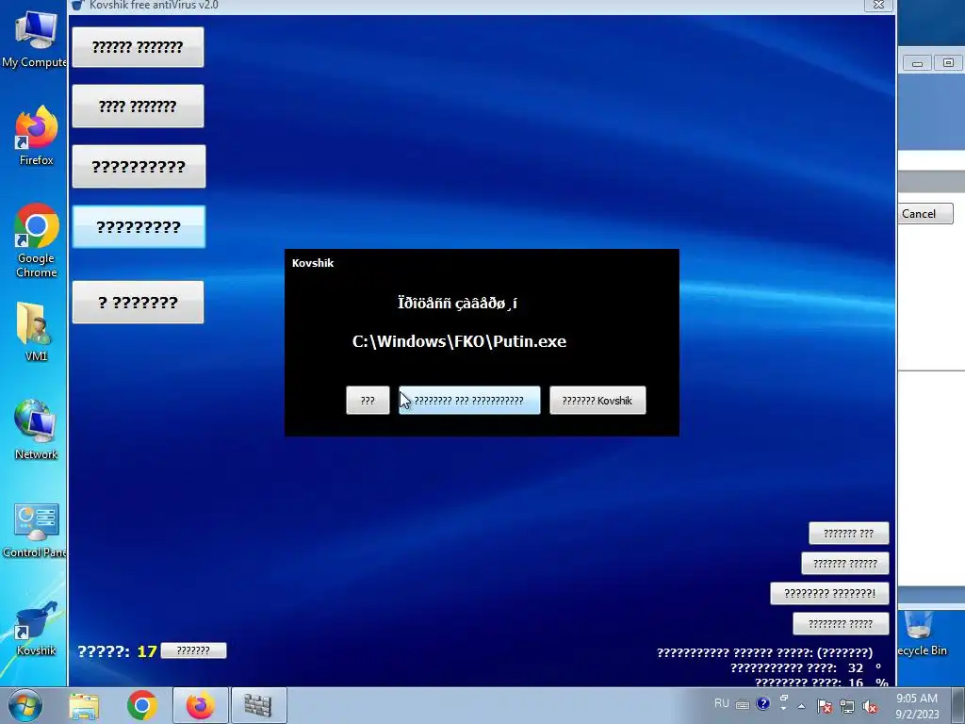This screenshot has height=724, width=965.
Task: Click the blue question mark help icon
Action: [x=763, y=703]
